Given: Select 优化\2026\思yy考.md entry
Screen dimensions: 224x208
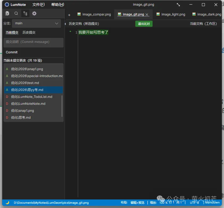Looking at the screenshot, I should pyautogui.click(x=34, y=90).
